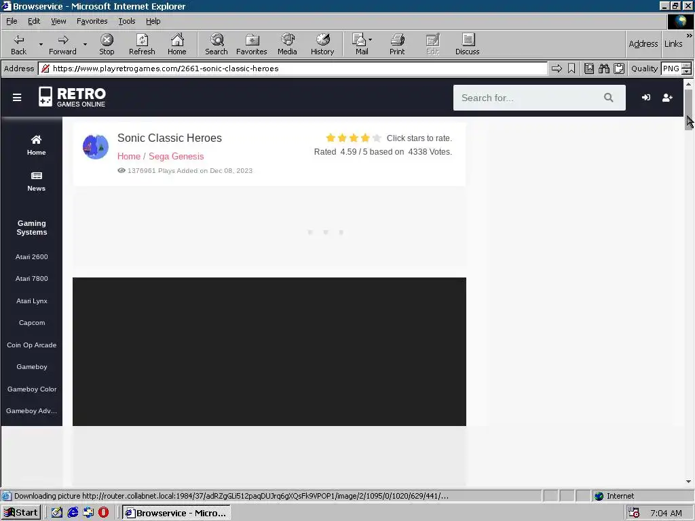Open the Windows Start menu
This screenshot has width=695, height=521.
[21, 513]
